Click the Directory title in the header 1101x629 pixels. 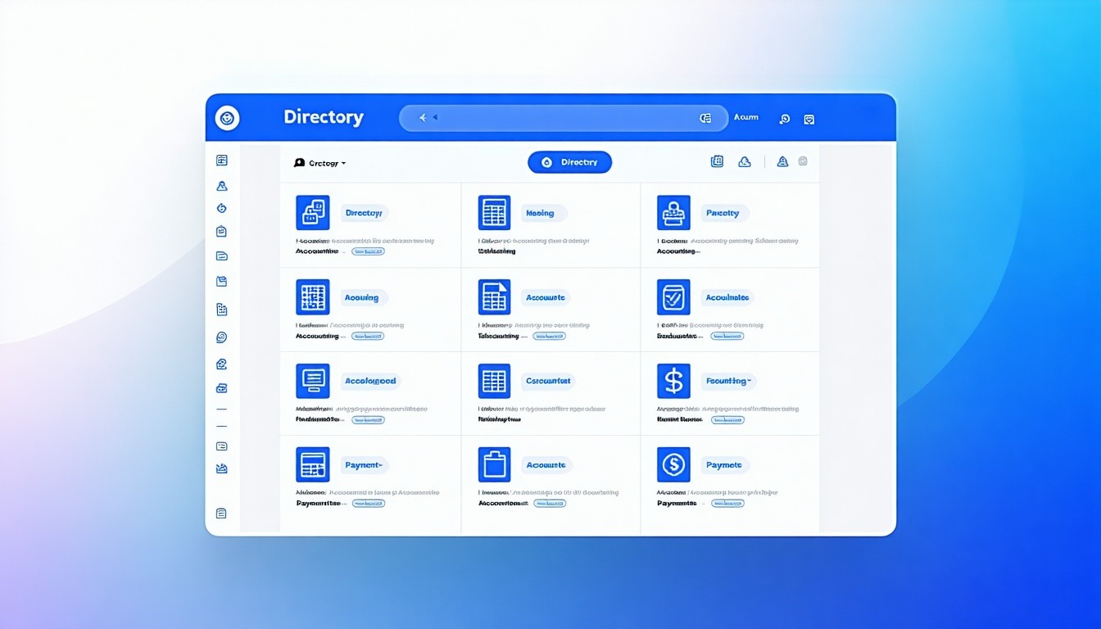[x=324, y=117]
